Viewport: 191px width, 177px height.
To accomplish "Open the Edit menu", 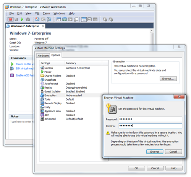I will (19, 13).
